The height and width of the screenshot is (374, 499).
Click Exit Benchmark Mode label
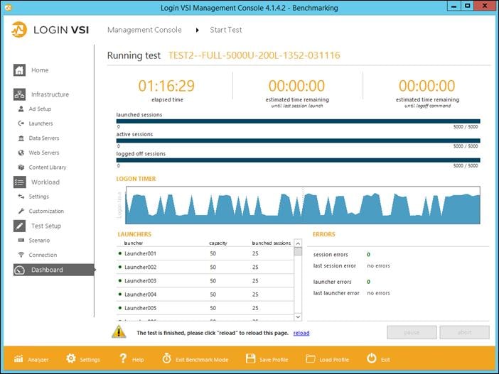tap(202, 360)
